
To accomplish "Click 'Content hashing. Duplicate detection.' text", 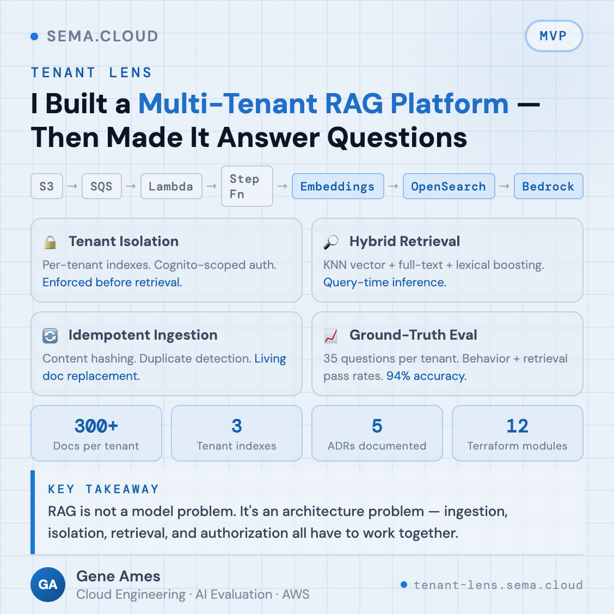I will 147,359.
